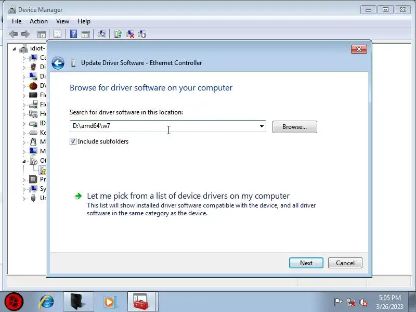Screen dimensions: 416x312
Task: Select the Keyboards icon in device tree
Action: point(33,133)
